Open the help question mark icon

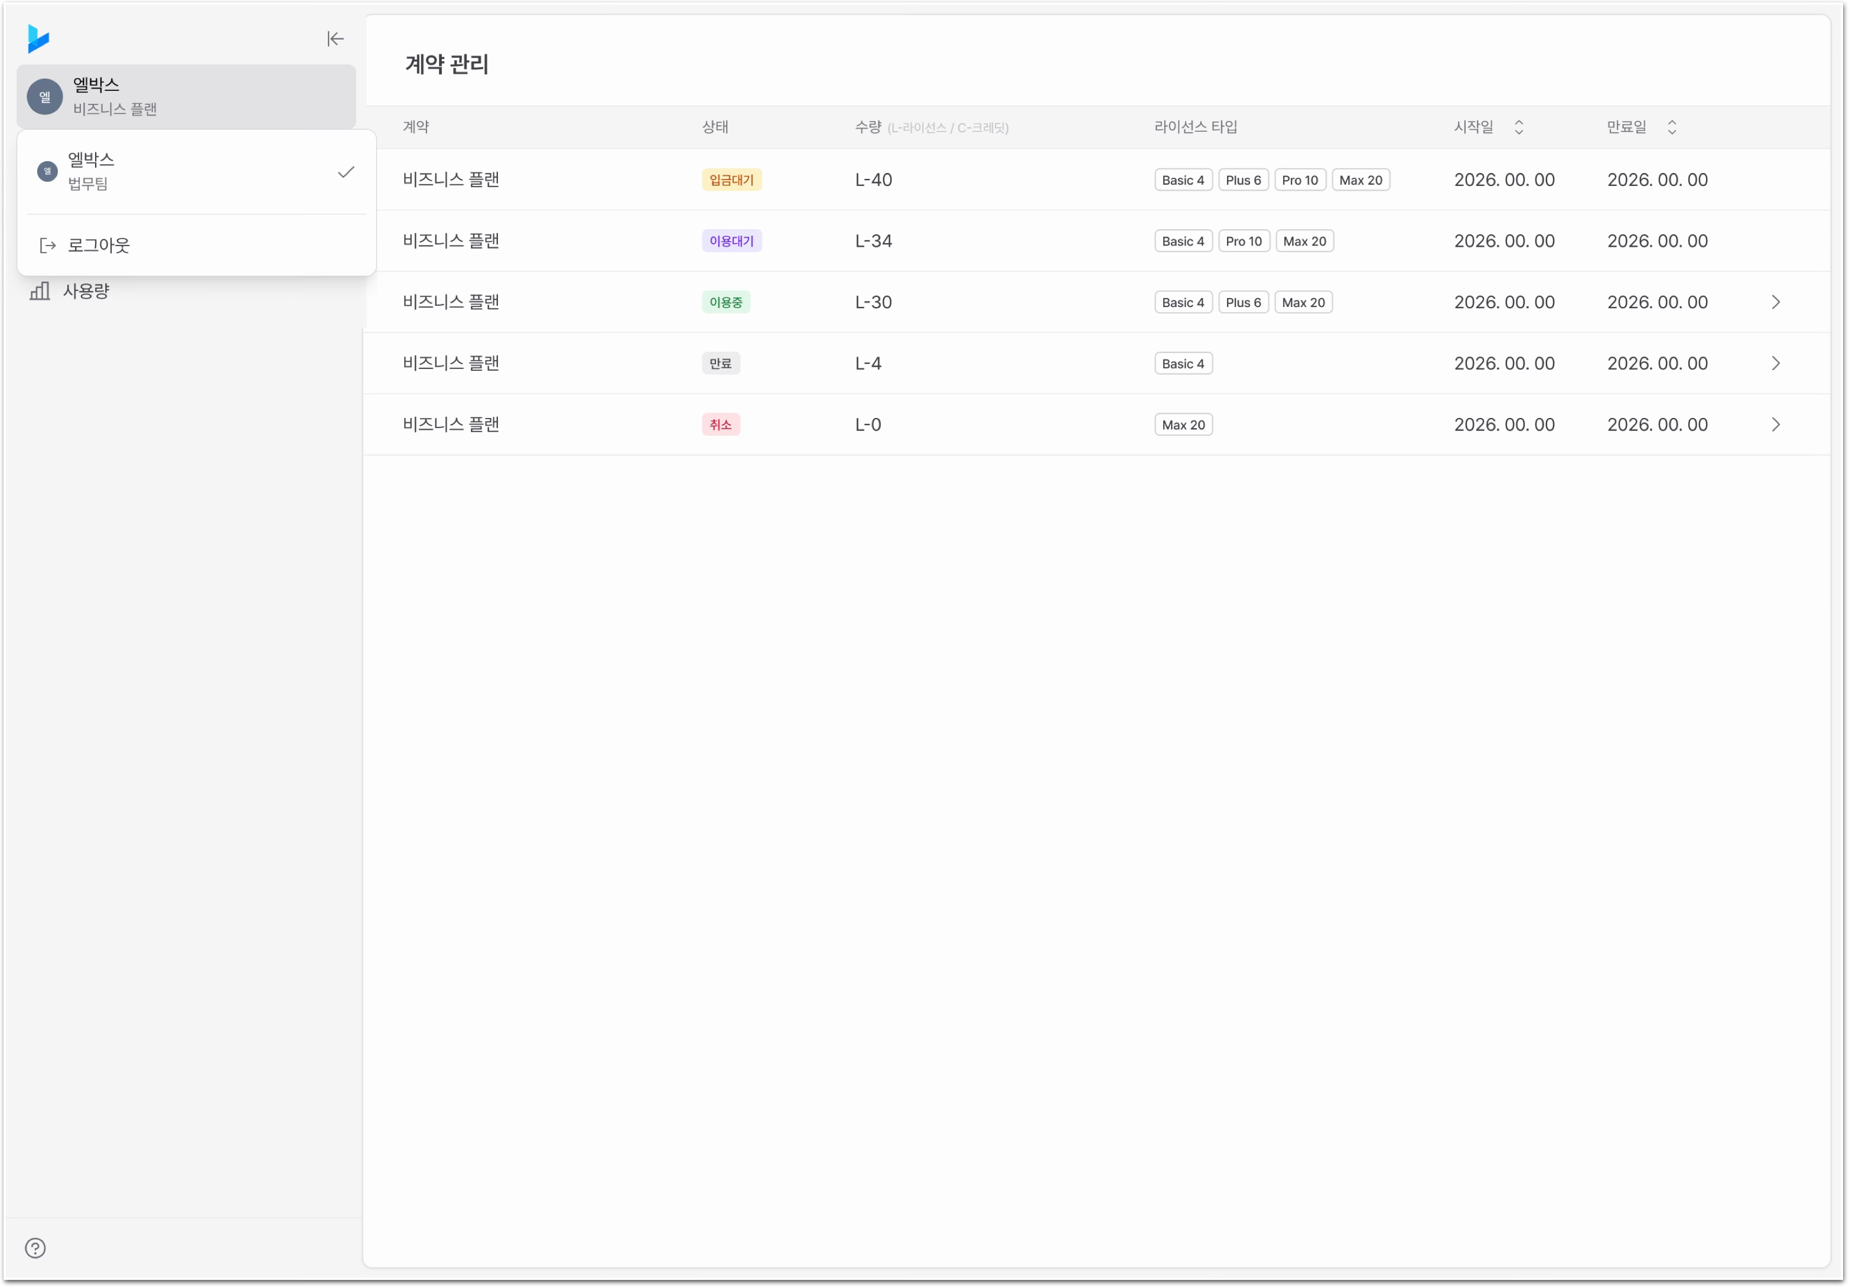pos(35,1249)
